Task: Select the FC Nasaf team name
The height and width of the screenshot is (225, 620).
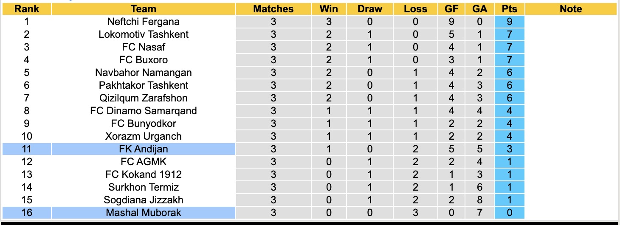Action: [144, 47]
